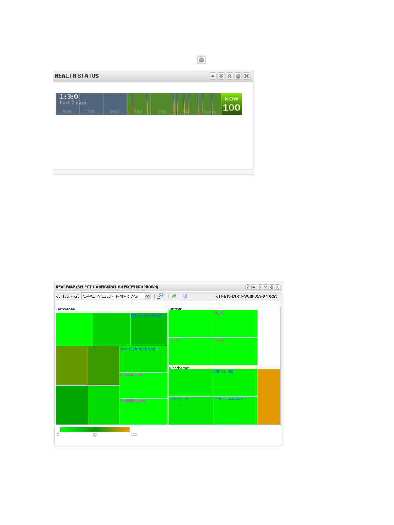The image size is (394, 525).
Task: Click the export list icon in Heat Map toolbar
Action: click(x=184, y=296)
